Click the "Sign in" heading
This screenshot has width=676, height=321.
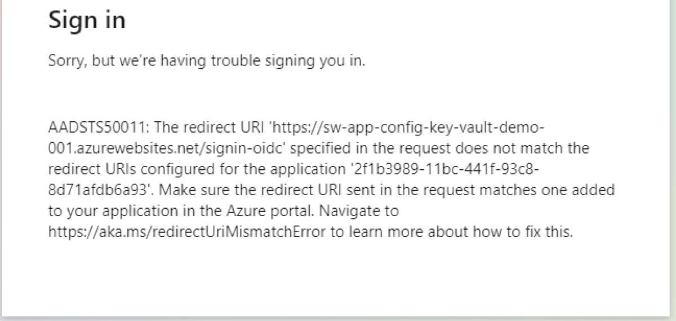click(x=87, y=21)
